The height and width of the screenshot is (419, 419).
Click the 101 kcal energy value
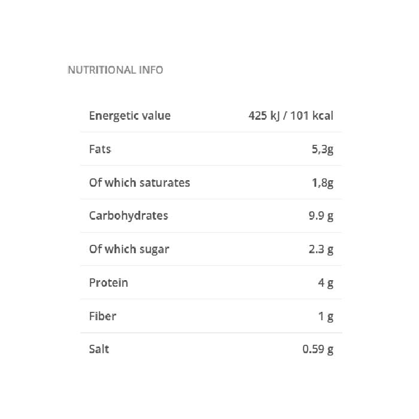pos(312,116)
